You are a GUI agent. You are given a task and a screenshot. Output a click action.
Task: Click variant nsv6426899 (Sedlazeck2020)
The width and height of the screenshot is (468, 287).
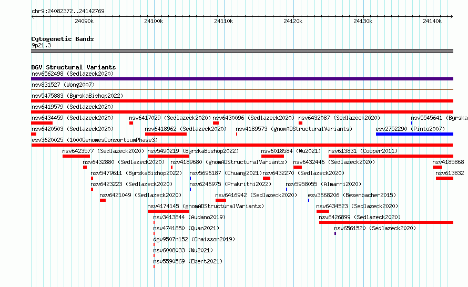coord(360,217)
